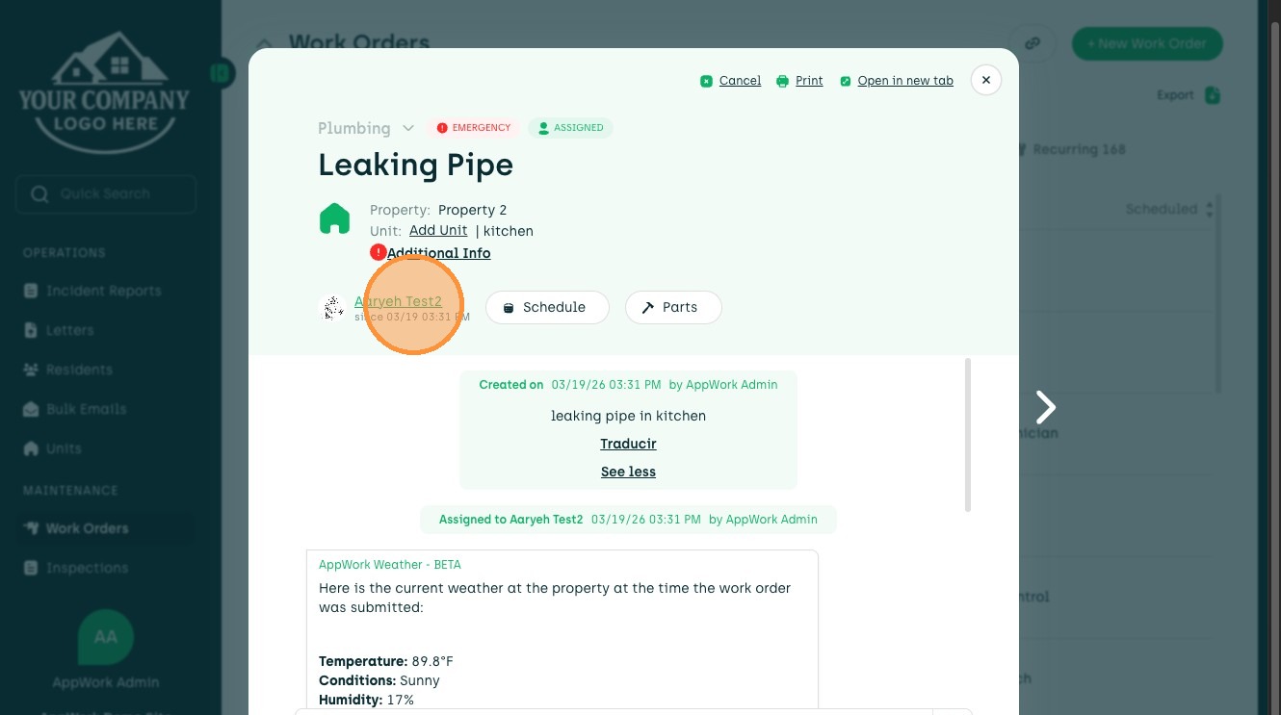Sort by the Scheduled column arrows
The height and width of the screenshot is (715, 1281).
click(1210, 209)
